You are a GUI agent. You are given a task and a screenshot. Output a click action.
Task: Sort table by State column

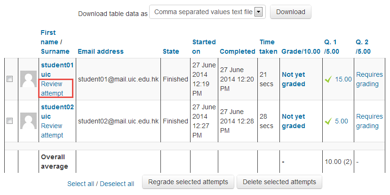point(171,51)
